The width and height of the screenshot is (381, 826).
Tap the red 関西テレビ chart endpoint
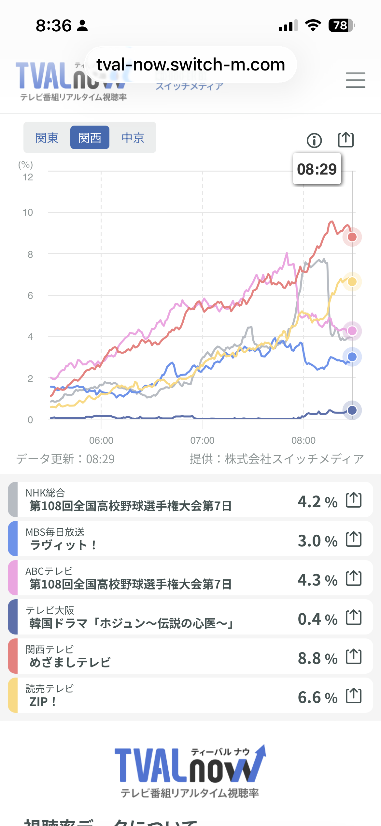pos(352,237)
